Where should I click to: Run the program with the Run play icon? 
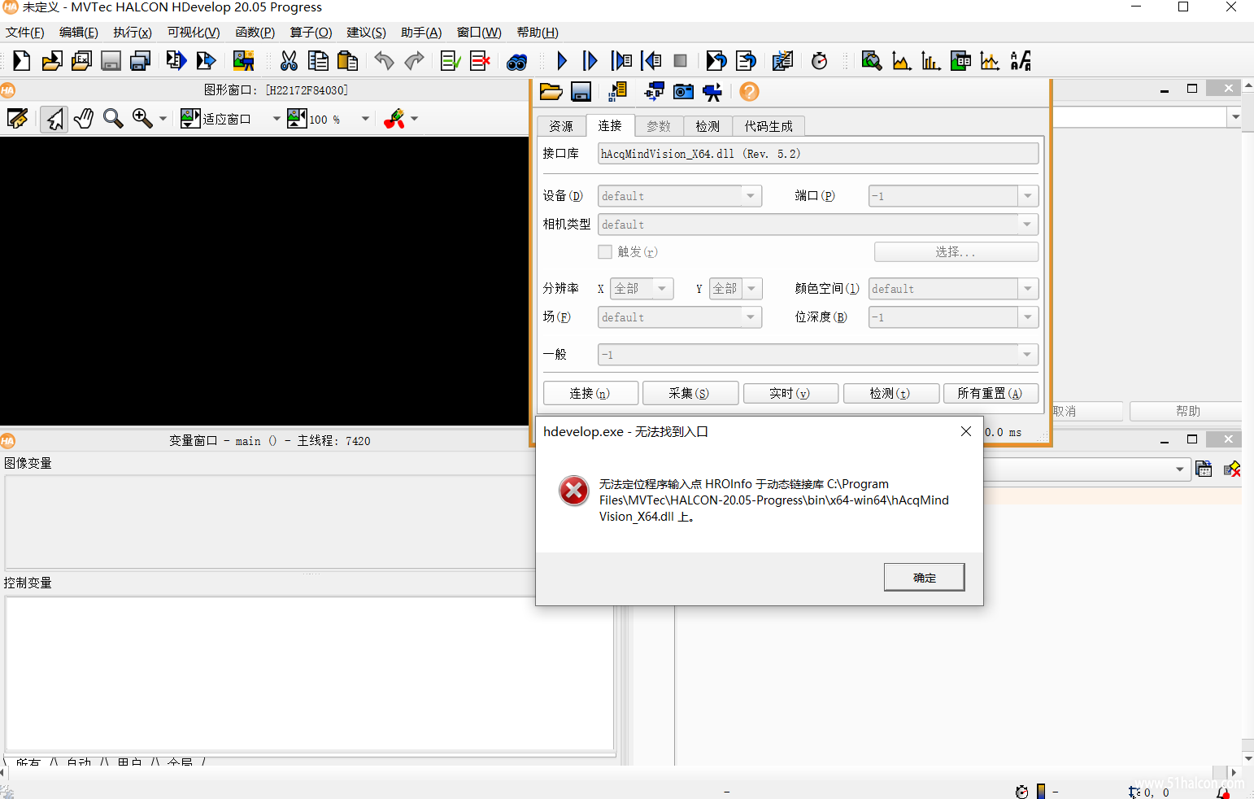coord(561,61)
